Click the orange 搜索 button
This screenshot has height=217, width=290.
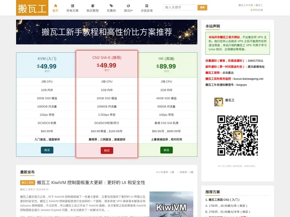pos(202,7)
